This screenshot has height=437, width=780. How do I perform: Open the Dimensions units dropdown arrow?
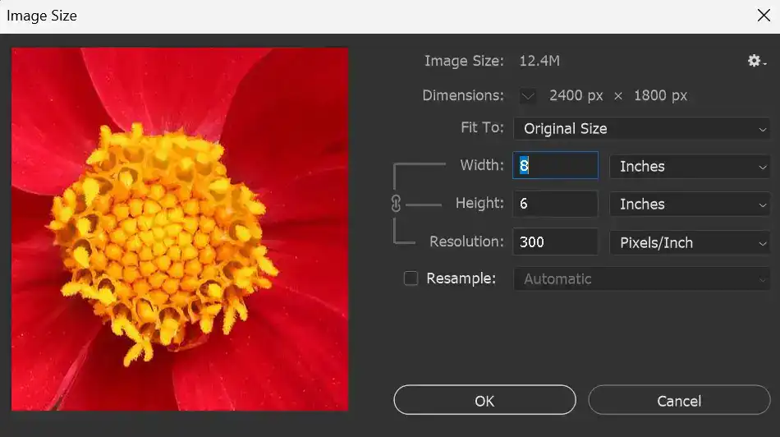[528, 95]
